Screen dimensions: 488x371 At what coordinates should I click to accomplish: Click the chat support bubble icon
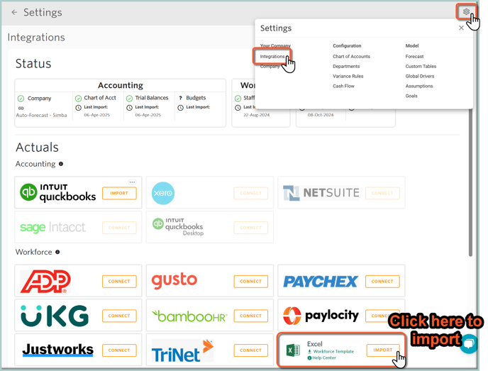click(468, 343)
